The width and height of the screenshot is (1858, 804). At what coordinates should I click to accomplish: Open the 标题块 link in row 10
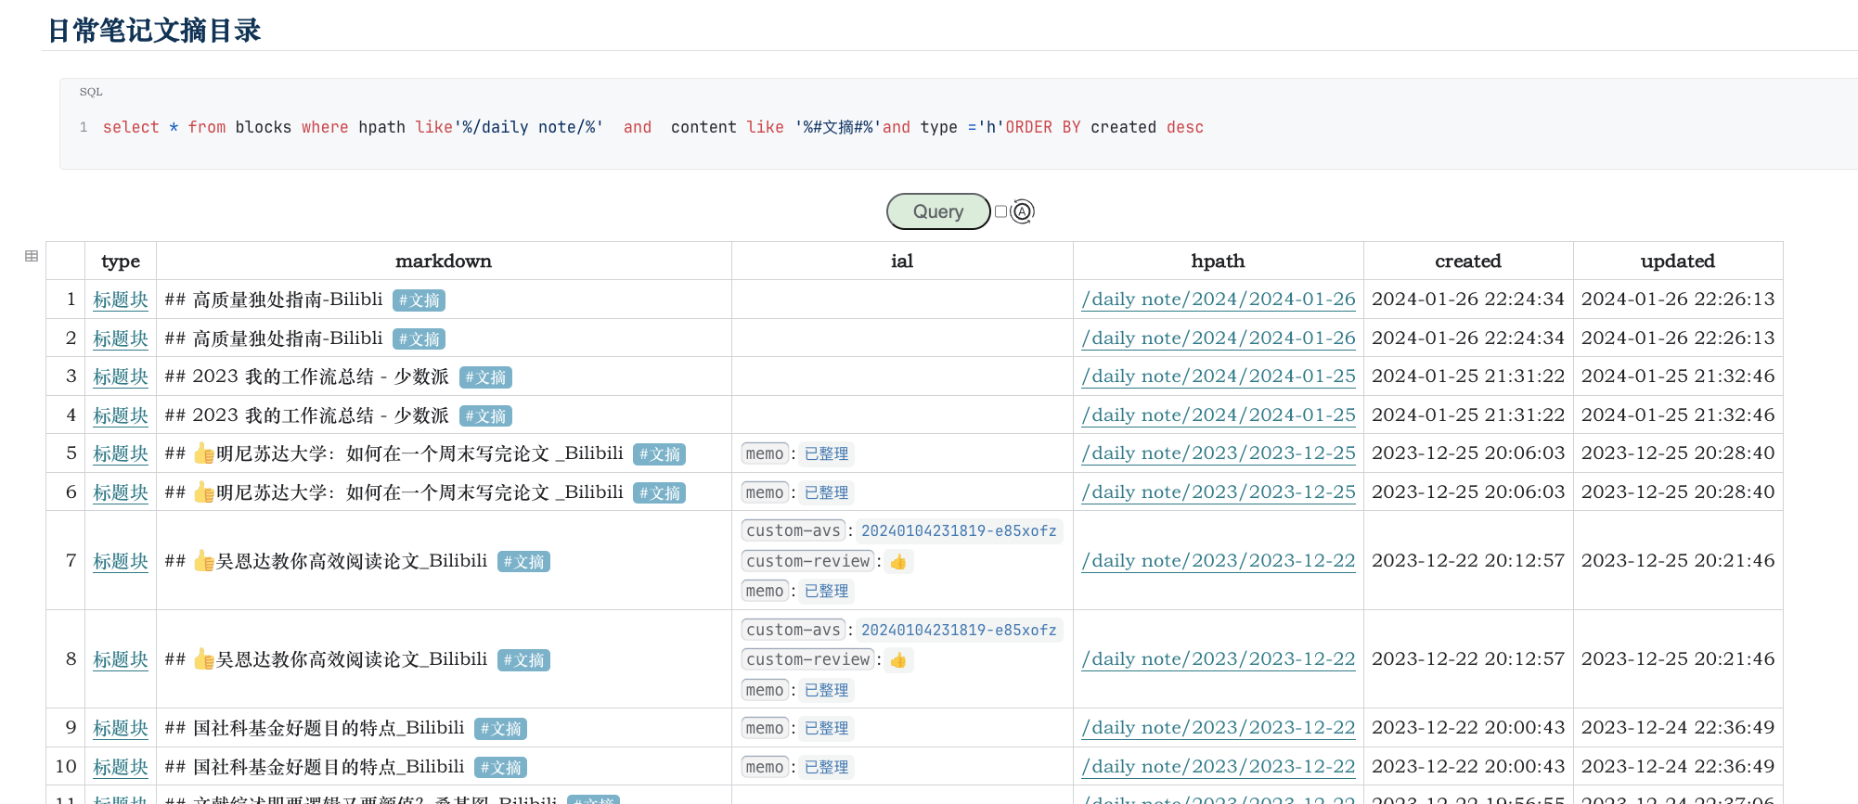pos(121,767)
